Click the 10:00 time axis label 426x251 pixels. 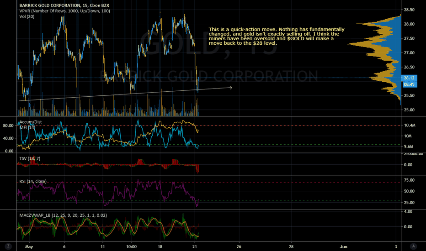point(132,246)
